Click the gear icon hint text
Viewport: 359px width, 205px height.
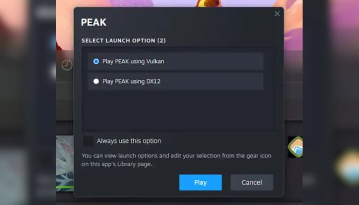click(176, 160)
